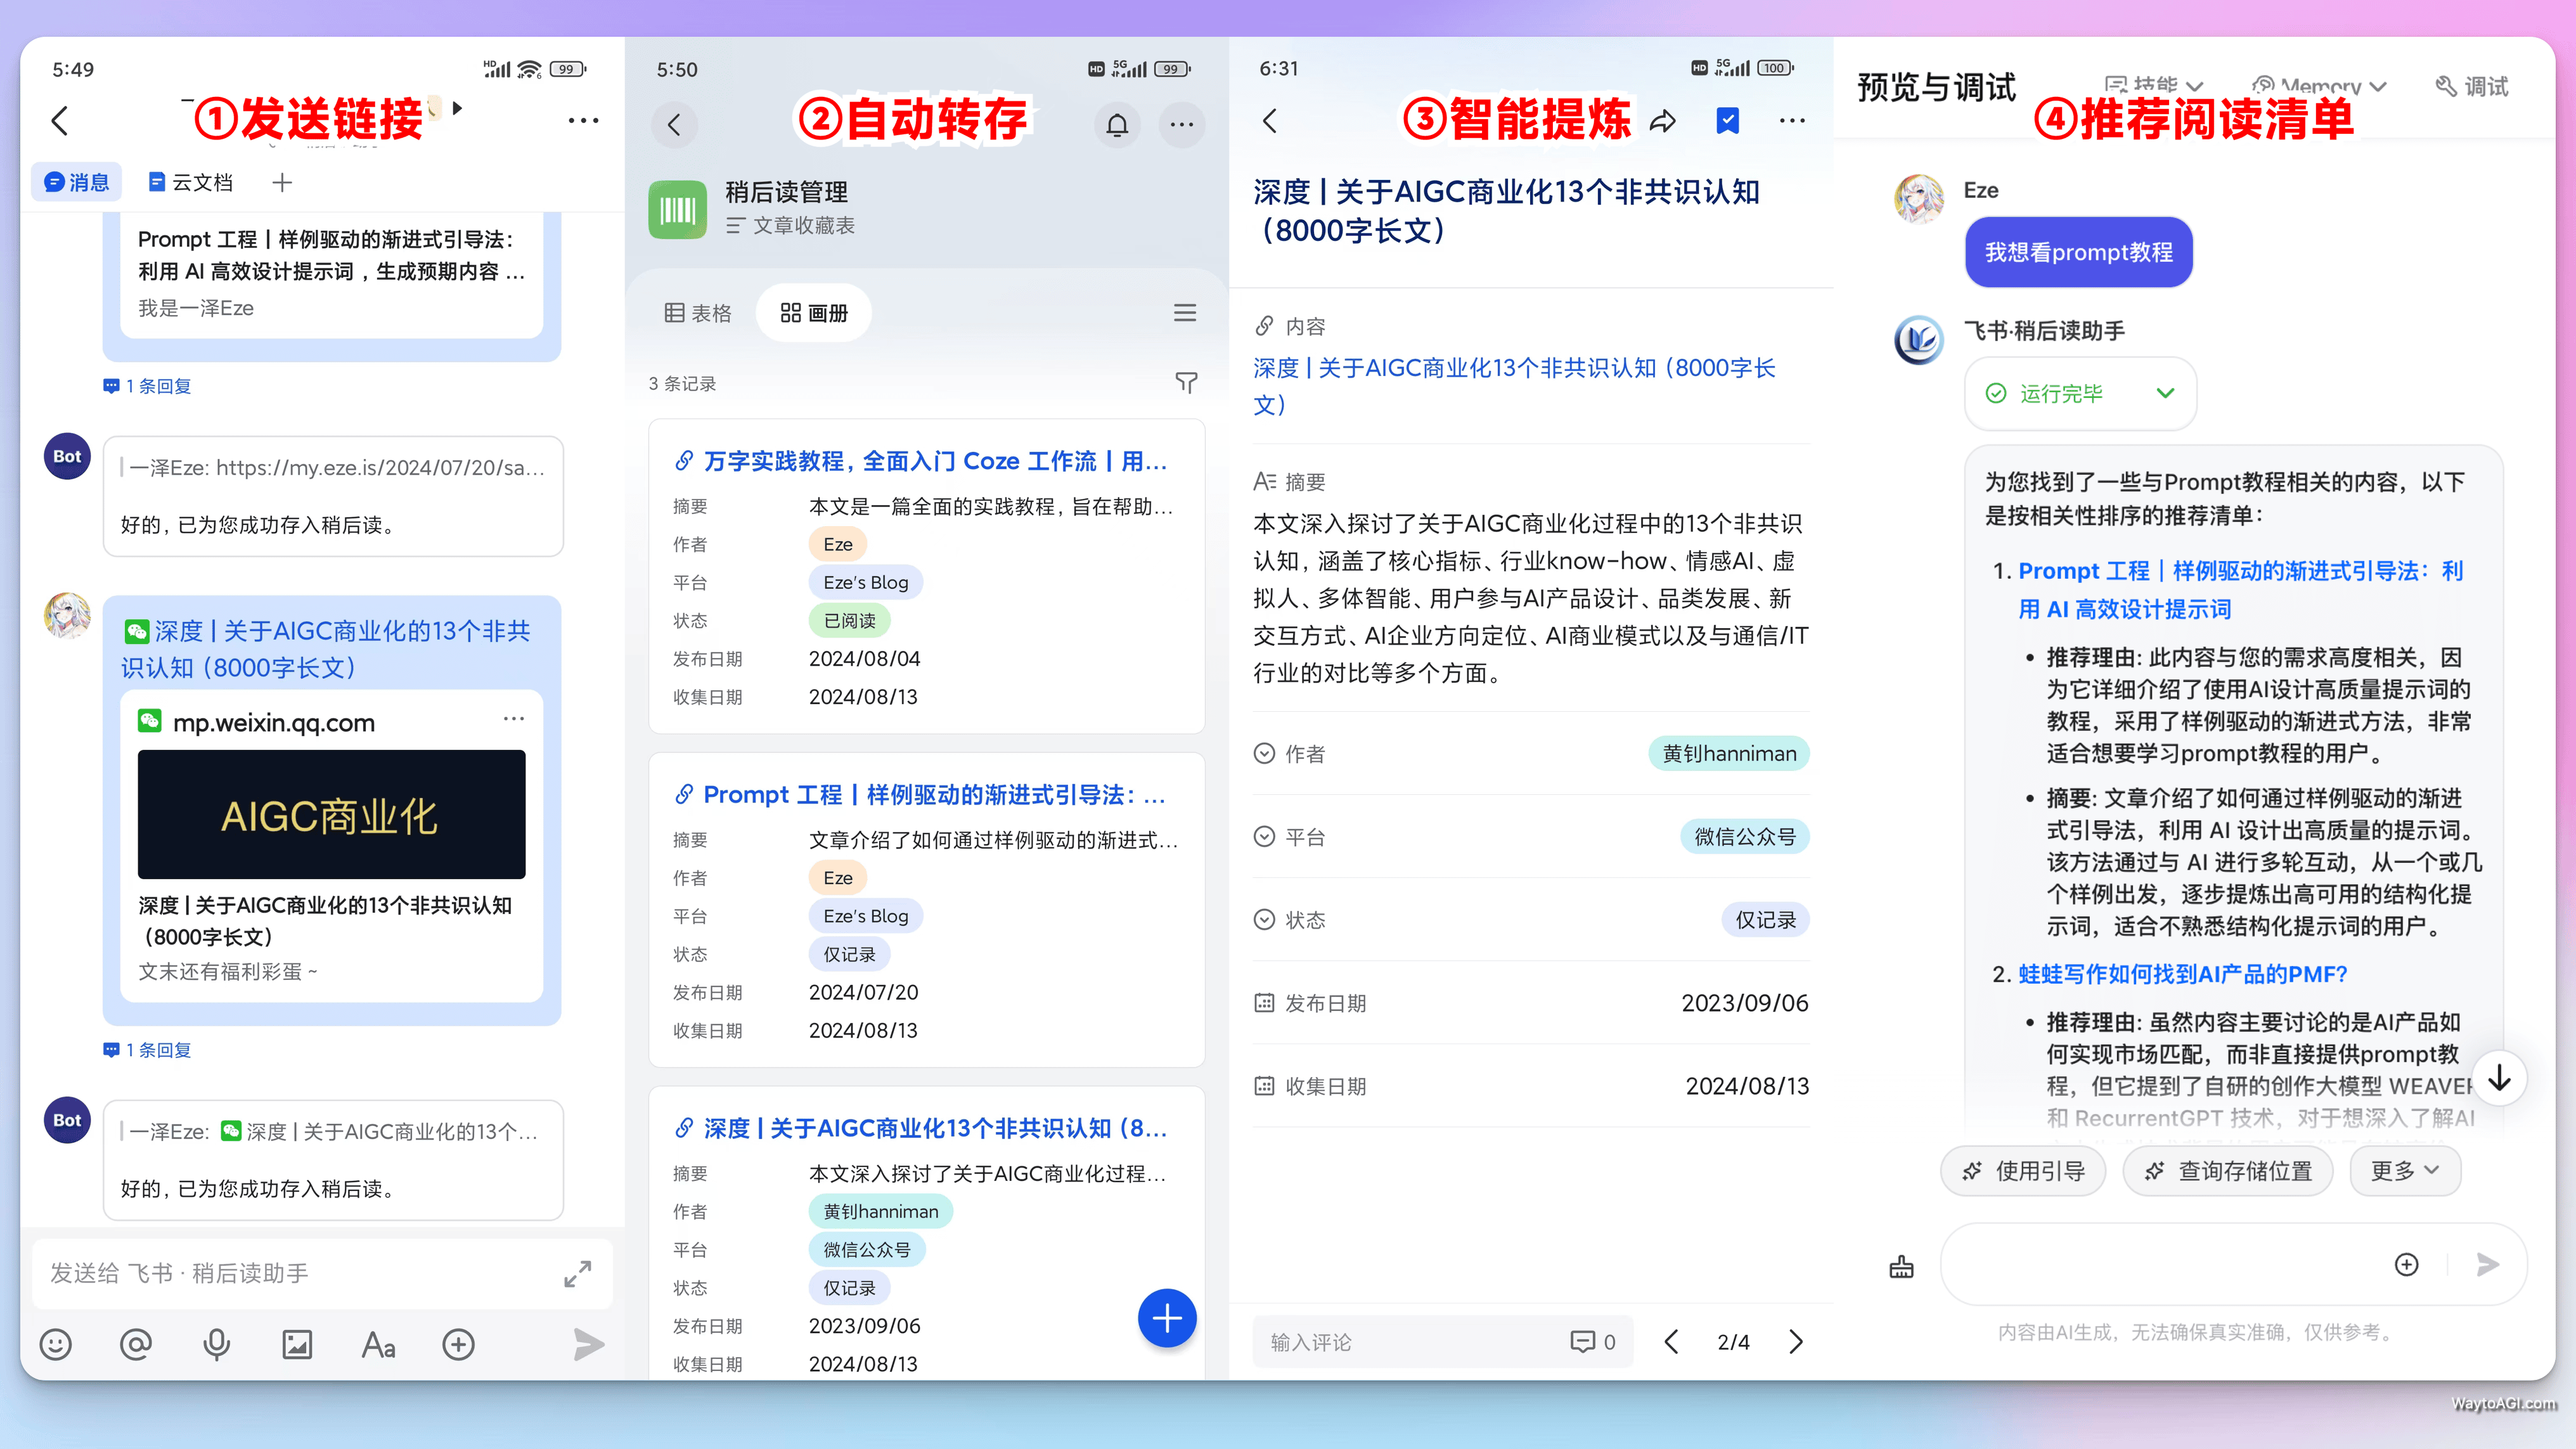
Task: Clear context with the broom icon
Action: click(1901, 1267)
